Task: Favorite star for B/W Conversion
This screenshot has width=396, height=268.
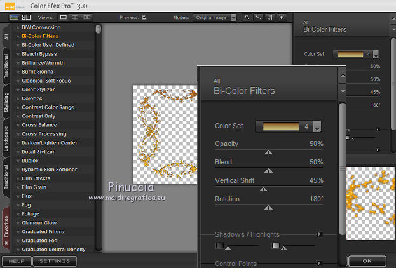Action: pyautogui.click(x=18, y=27)
